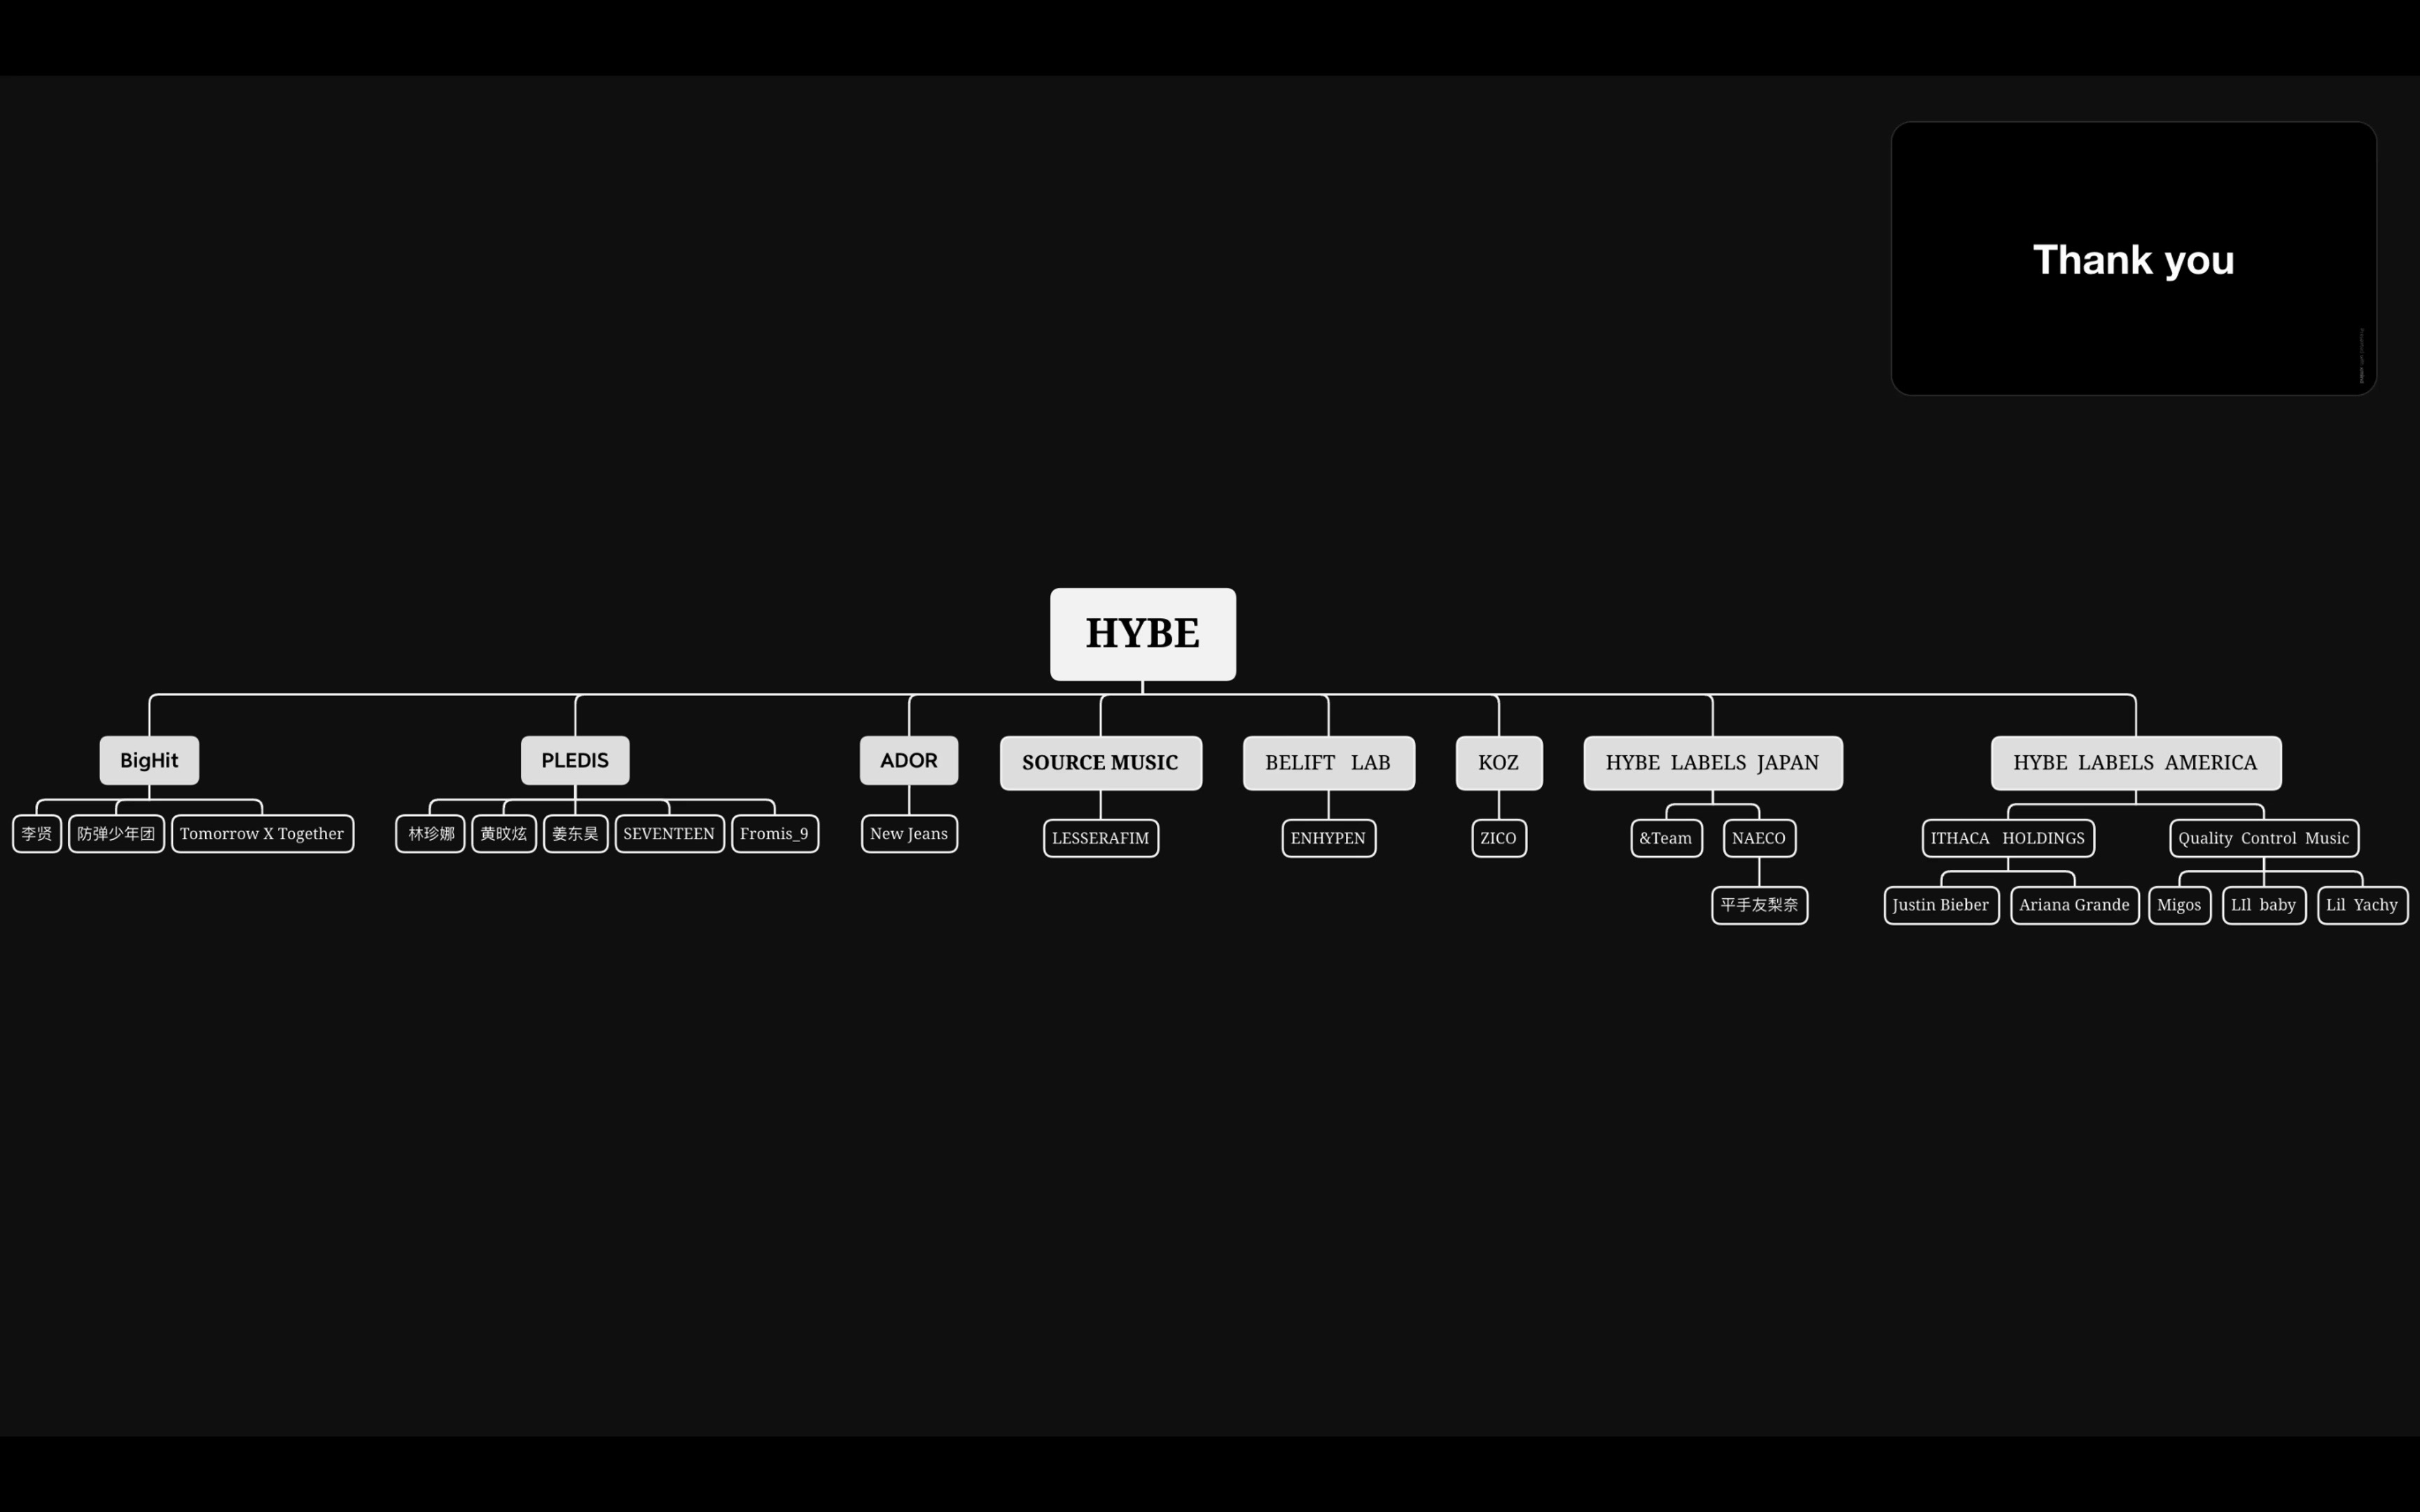This screenshot has height=1512, width=2420.
Task: Expand the Quality Control Music branch
Action: click(2263, 838)
